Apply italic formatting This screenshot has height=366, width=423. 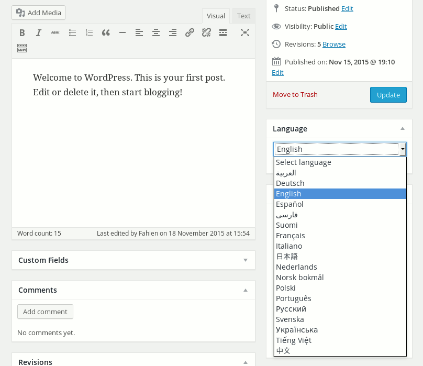[x=39, y=32]
